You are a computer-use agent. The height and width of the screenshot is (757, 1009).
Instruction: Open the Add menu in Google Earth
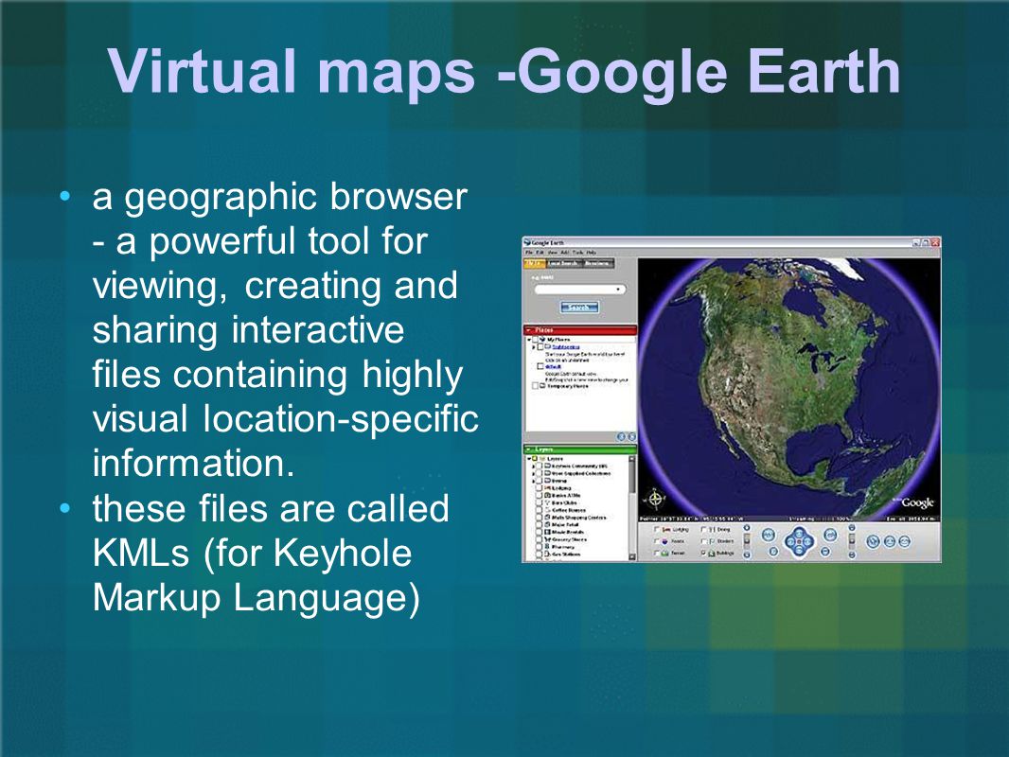[564, 253]
